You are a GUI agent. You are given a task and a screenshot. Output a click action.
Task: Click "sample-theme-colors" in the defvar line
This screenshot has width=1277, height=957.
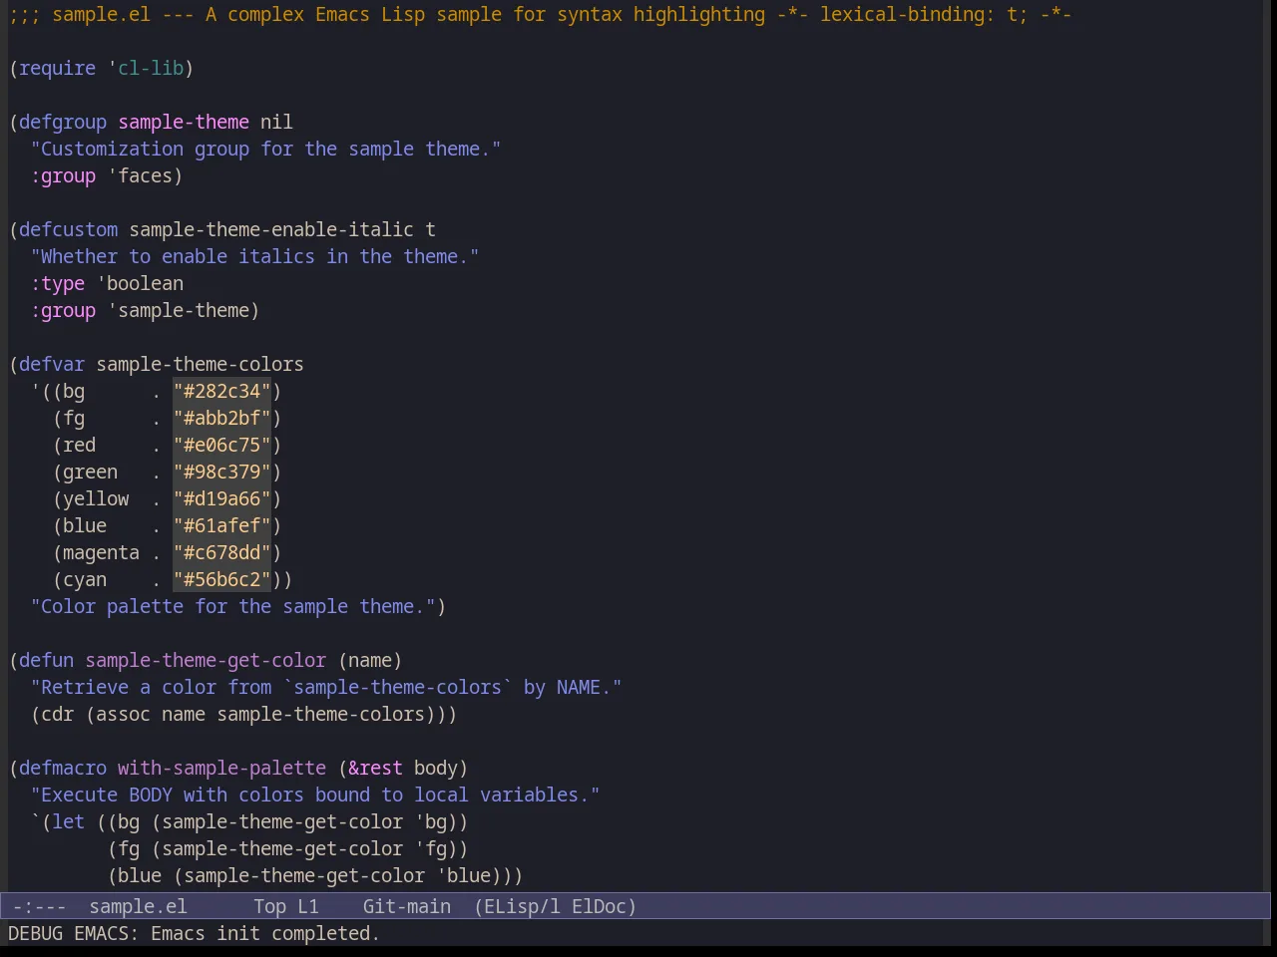[200, 364]
